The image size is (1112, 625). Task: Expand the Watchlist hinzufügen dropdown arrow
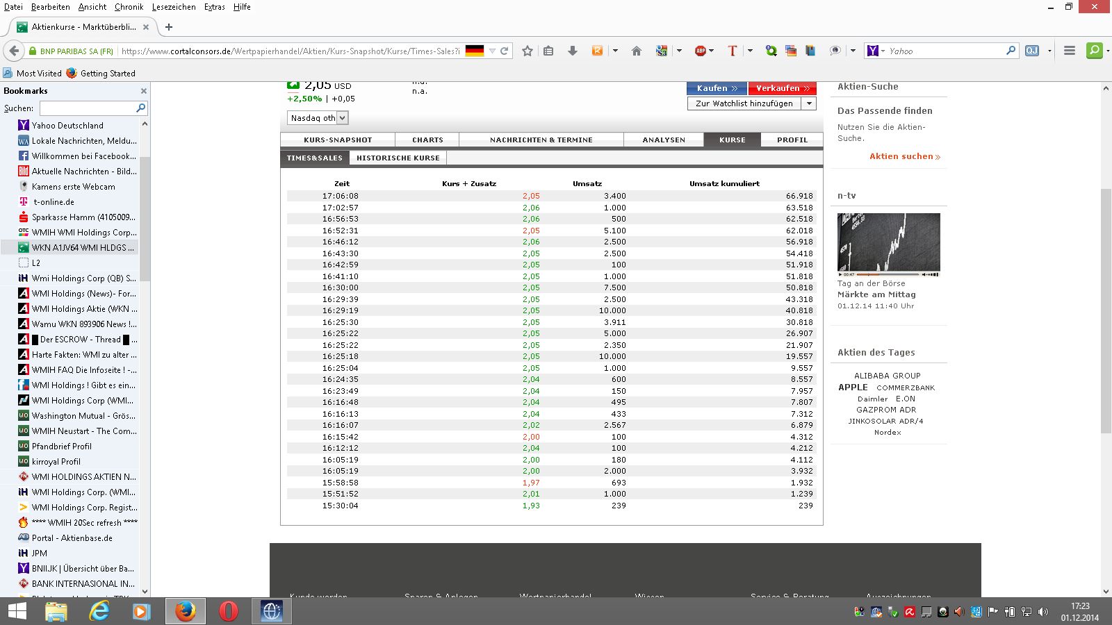(808, 103)
